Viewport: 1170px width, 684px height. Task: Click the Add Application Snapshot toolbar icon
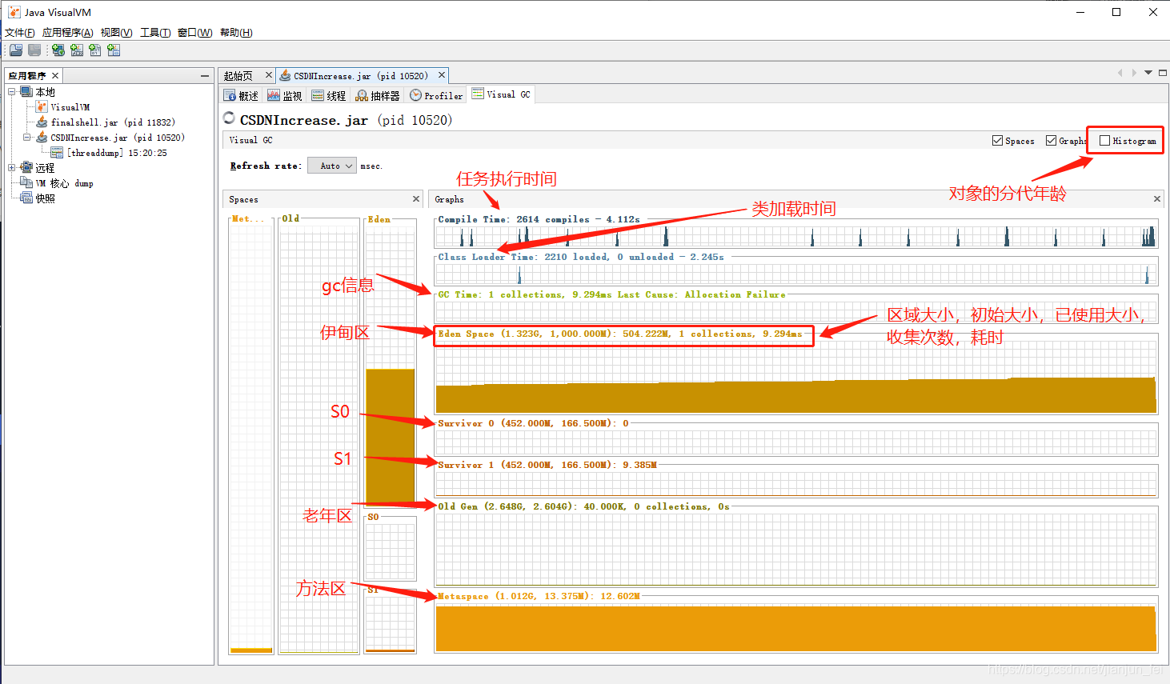114,50
